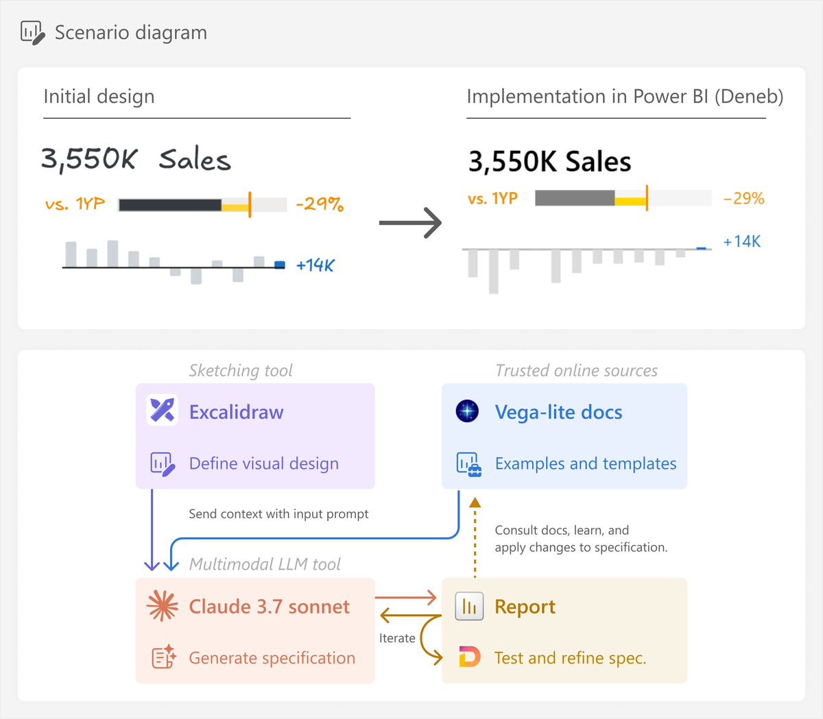Click the Scenario diagram chart icon

click(x=32, y=32)
